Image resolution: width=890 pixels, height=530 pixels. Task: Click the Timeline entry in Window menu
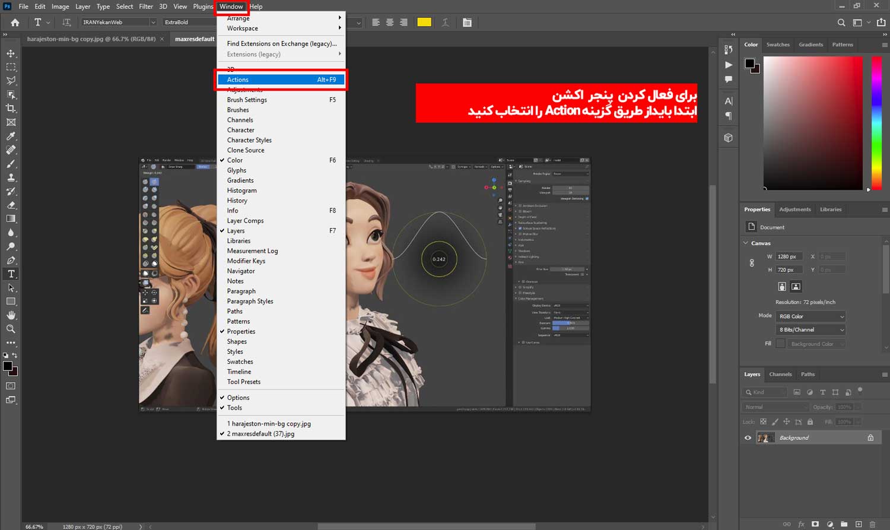coord(281,372)
